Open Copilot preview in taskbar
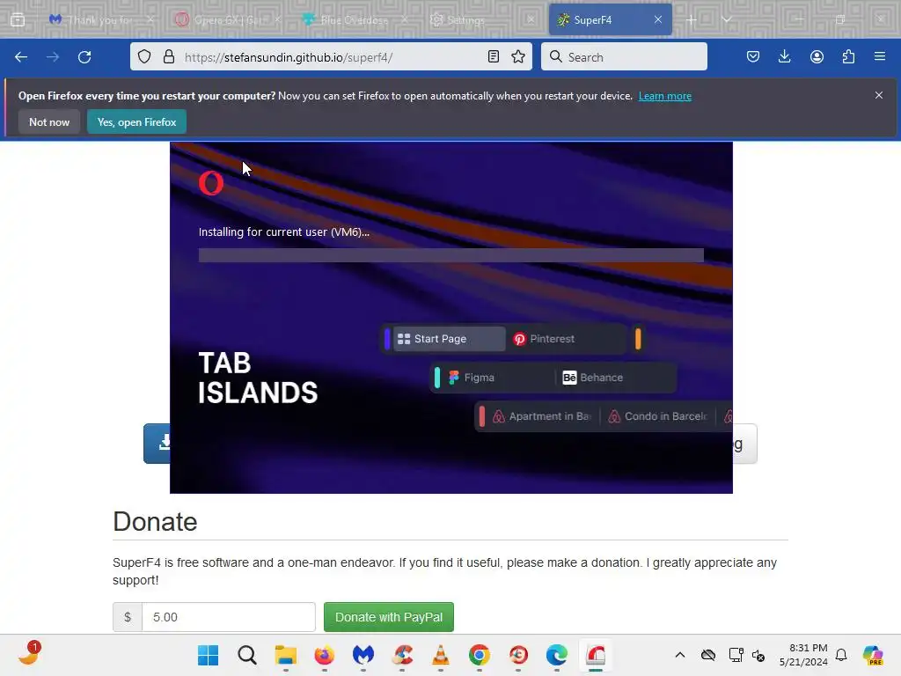 coord(873,655)
